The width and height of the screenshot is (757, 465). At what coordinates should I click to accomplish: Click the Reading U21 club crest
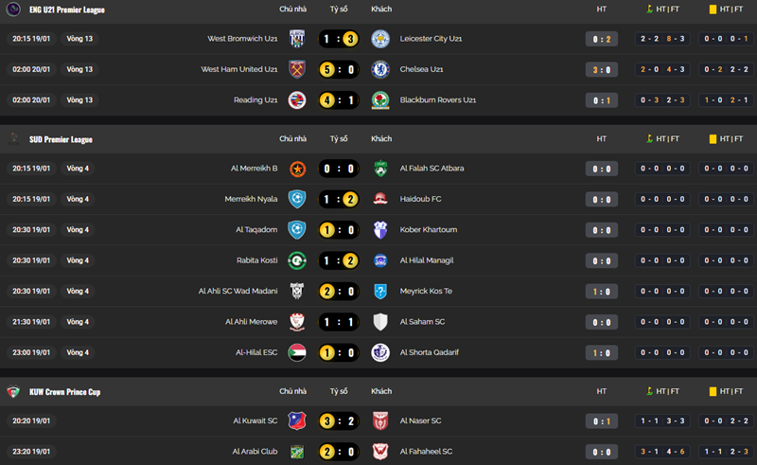pyautogui.click(x=297, y=100)
